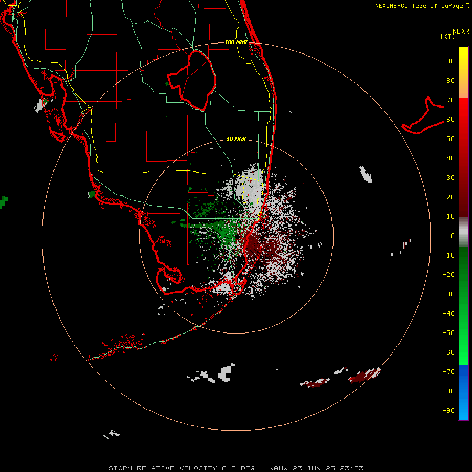Image resolution: width=472 pixels, height=472 pixels.
Task: Click the 50 NMI range ring label
Action: [236, 139]
